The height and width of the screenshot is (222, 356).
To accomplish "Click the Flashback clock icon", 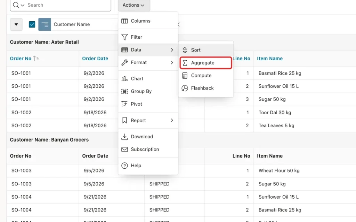I will [185, 88].
